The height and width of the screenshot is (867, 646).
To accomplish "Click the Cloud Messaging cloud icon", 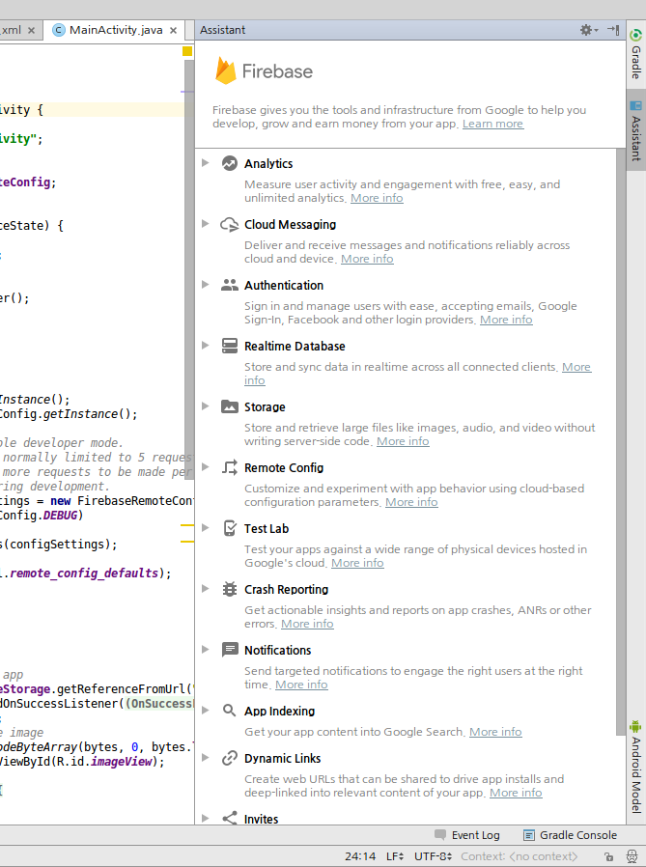I will point(230,224).
